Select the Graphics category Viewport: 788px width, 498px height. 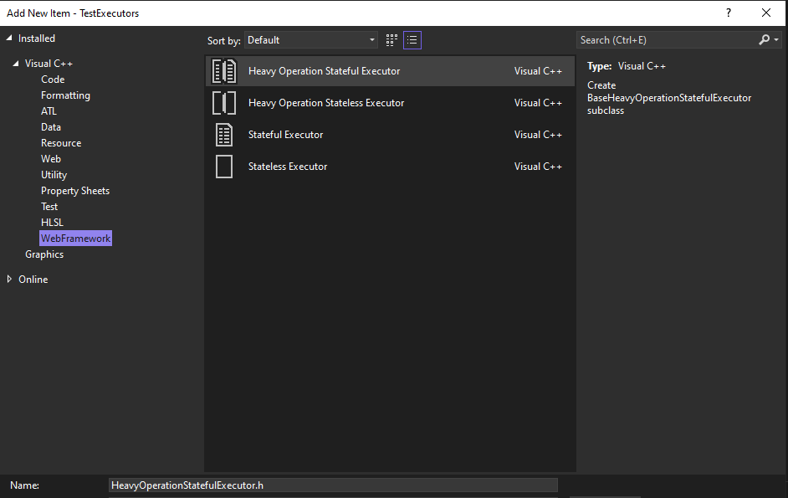pyautogui.click(x=44, y=254)
